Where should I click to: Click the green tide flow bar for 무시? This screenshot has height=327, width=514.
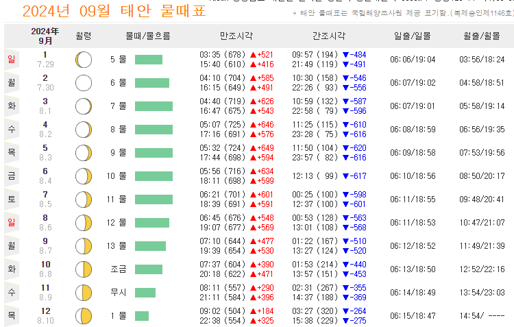coord(145,293)
